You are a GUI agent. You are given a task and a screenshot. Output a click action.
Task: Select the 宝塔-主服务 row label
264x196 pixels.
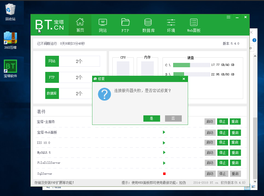(x=46, y=122)
